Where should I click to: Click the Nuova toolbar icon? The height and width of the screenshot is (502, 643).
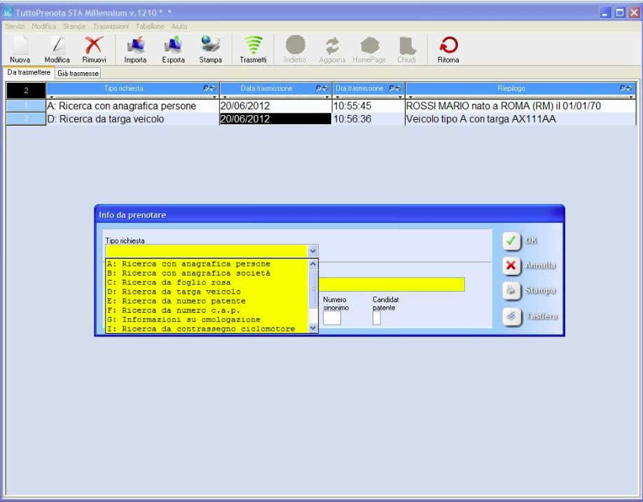20,46
